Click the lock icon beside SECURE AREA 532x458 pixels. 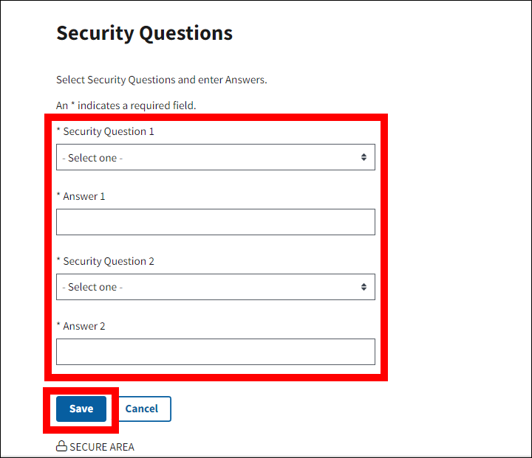(61, 447)
